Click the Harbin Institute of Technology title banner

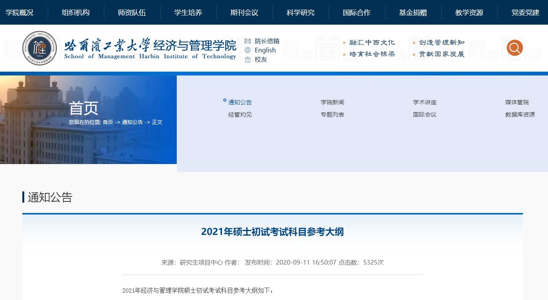[150, 49]
